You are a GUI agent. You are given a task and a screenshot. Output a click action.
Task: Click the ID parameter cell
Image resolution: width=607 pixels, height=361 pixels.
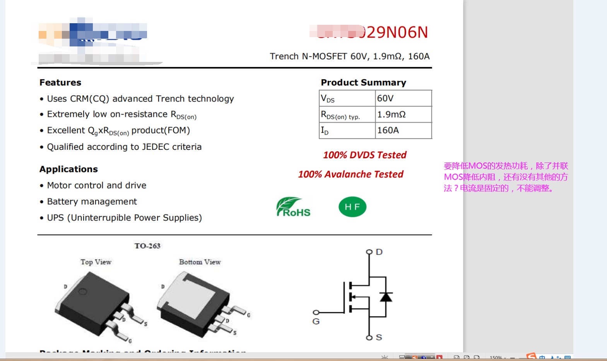pyautogui.click(x=347, y=131)
